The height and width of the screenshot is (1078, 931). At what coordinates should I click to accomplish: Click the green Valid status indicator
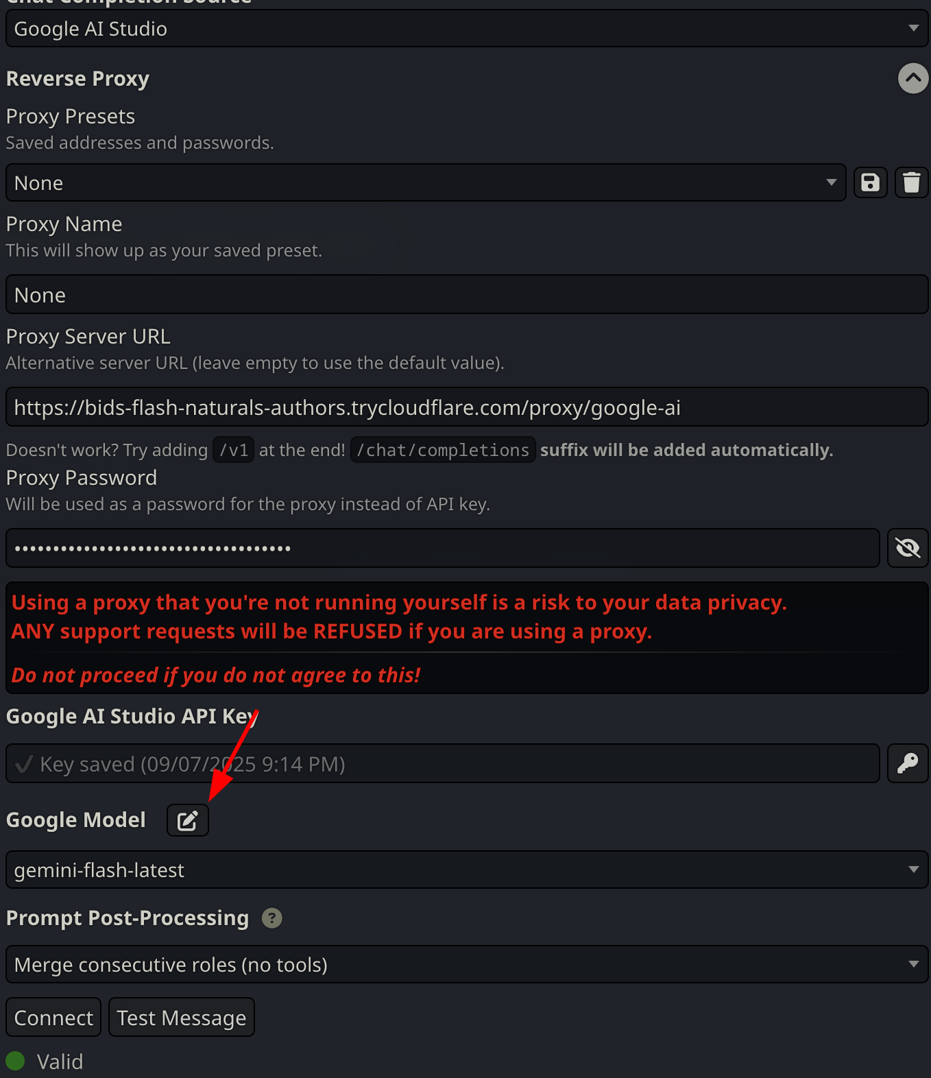pos(15,1061)
